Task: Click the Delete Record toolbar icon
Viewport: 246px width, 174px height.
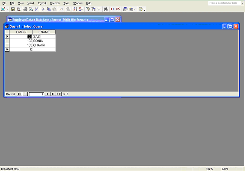Action: (x=118, y=9)
